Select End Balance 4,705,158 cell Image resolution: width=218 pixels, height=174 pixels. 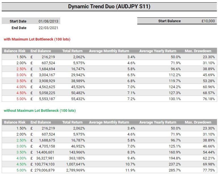tap(47, 146)
